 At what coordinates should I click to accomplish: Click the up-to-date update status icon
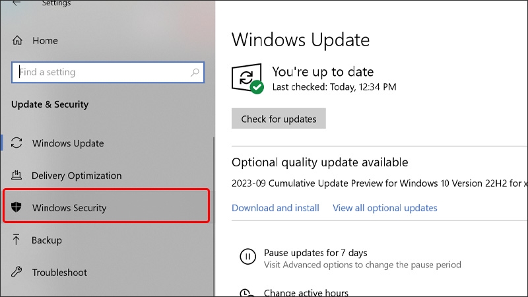[247, 79]
